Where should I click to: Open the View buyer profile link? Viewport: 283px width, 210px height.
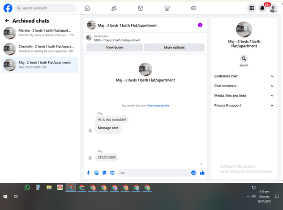click(158, 106)
